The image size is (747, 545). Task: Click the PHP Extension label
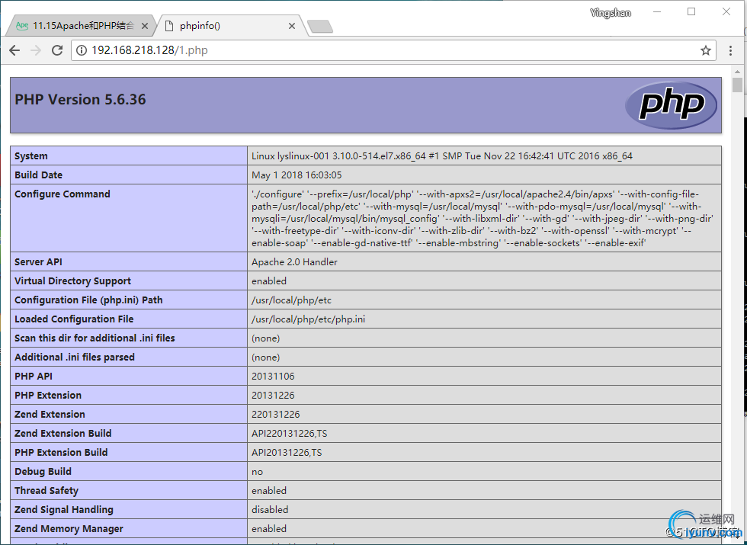[x=47, y=395]
